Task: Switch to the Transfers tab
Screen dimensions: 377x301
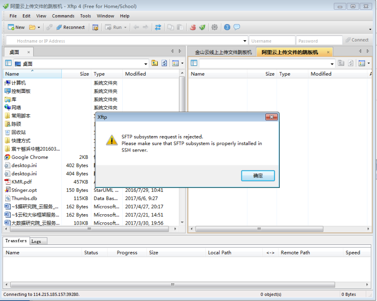Action: (x=16, y=241)
